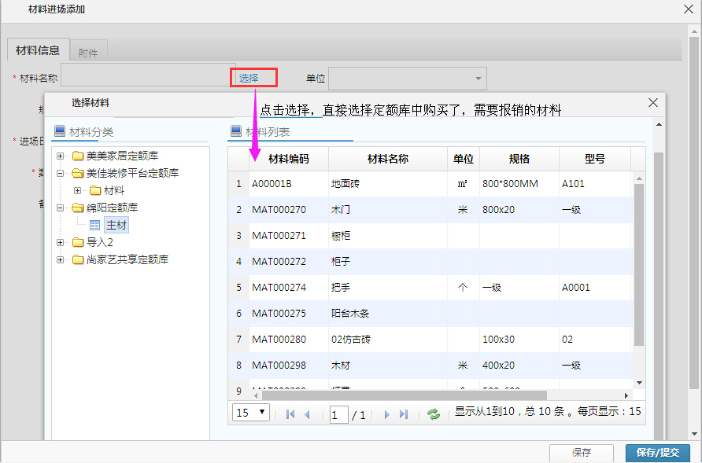Open the page size dropdown showing 15
This screenshot has width=702, height=463.
click(x=250, y=412)
